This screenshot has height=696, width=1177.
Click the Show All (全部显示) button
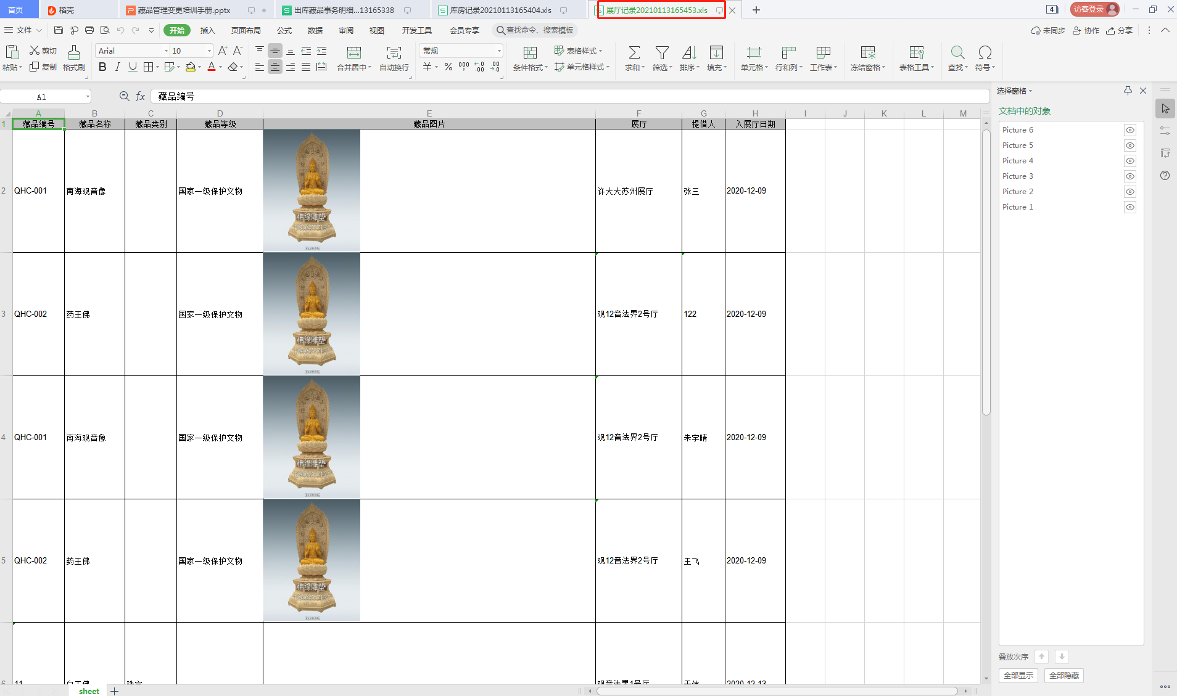coord(1018,676)
